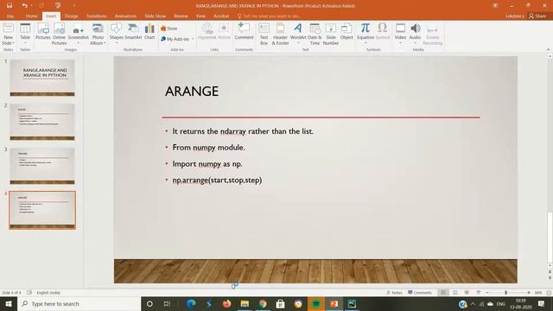Switch to the Review tab
This screenshot has height=311, width=553.
tap(181, 16)
